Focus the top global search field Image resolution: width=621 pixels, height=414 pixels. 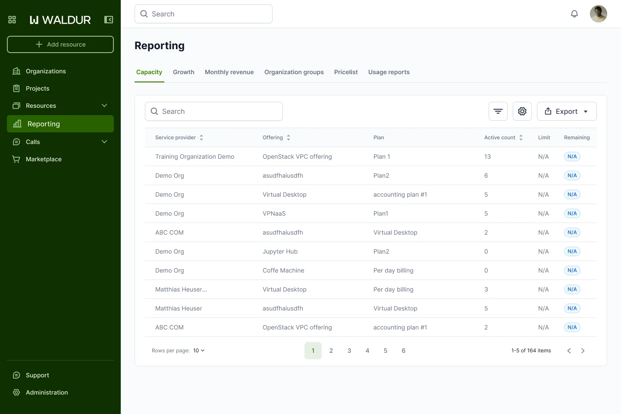click(x=204, y=14)
